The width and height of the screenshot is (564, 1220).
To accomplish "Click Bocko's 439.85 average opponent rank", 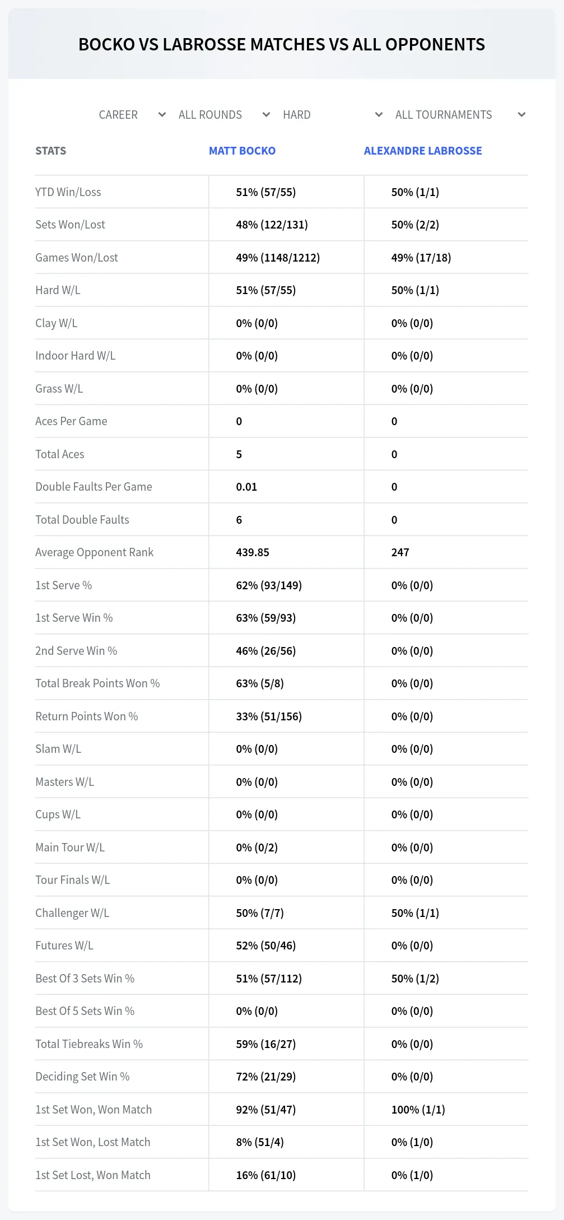I will [x=253, y=552].
